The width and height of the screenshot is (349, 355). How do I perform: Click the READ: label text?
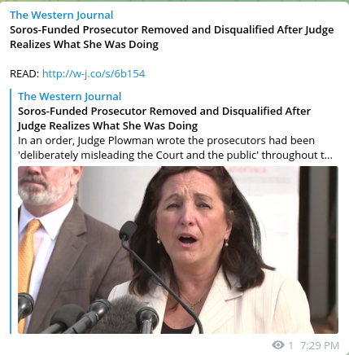24,74
